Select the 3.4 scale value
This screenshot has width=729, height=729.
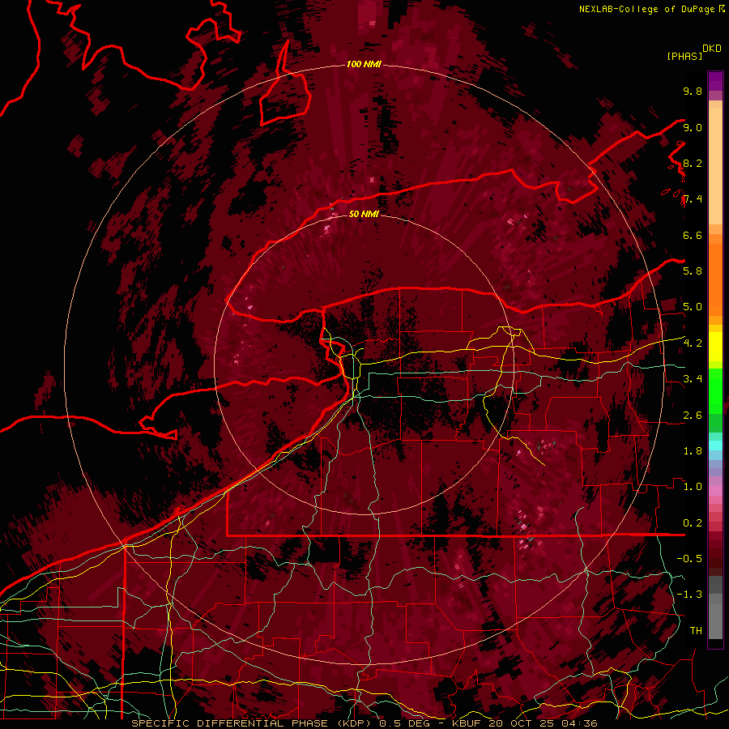pos(693,379)
